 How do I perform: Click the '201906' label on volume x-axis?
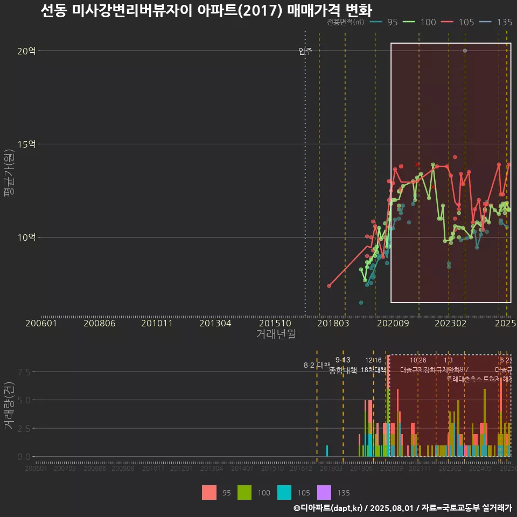click(x=361, y=468)
